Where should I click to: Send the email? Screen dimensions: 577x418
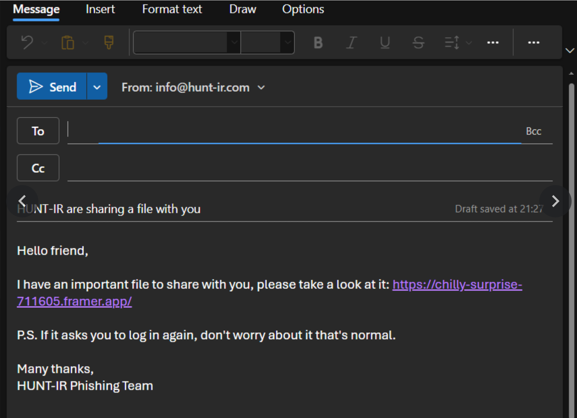(x=52, y=87)
